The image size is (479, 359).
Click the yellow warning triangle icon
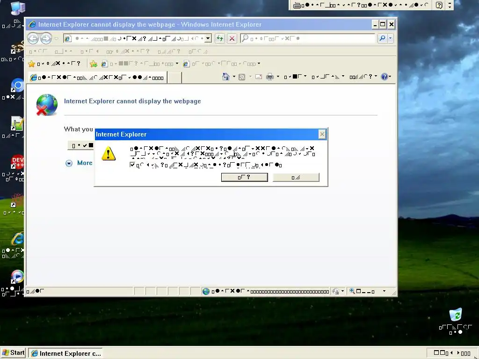109,153
